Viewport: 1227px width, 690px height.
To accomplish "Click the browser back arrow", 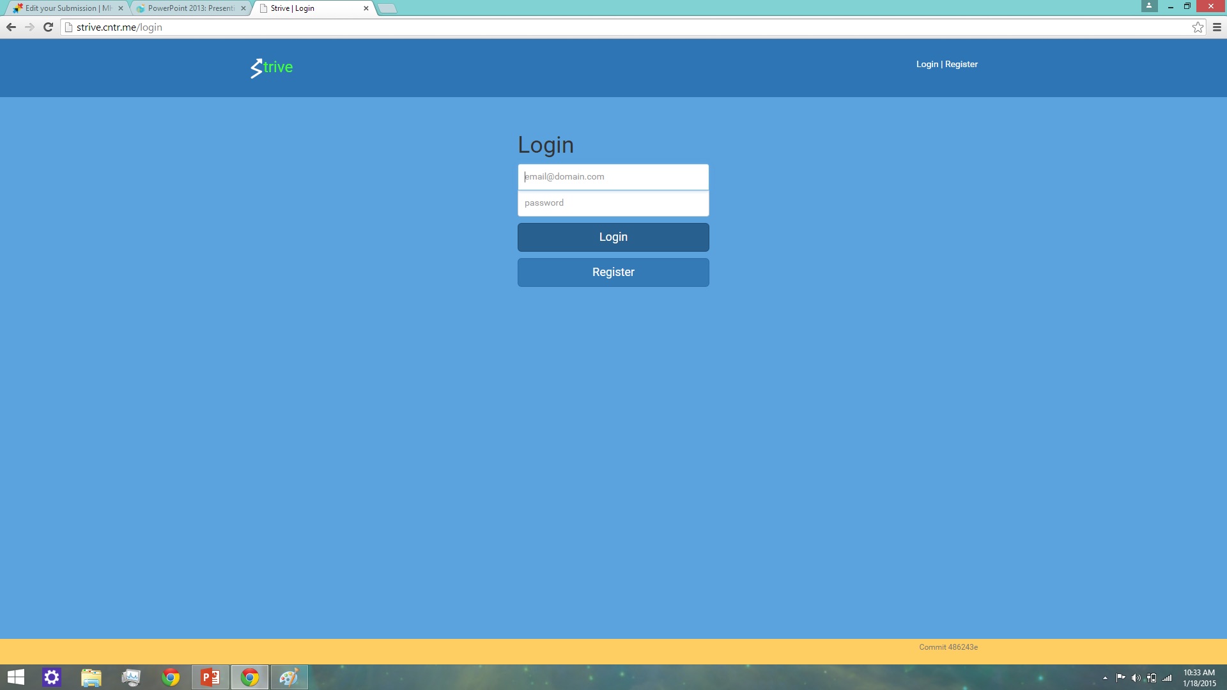I will coord(11,27).
